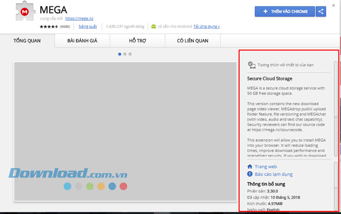341x214 pixels.
Task: Click the version value 3.30.0
Action: tap(272, 191)
